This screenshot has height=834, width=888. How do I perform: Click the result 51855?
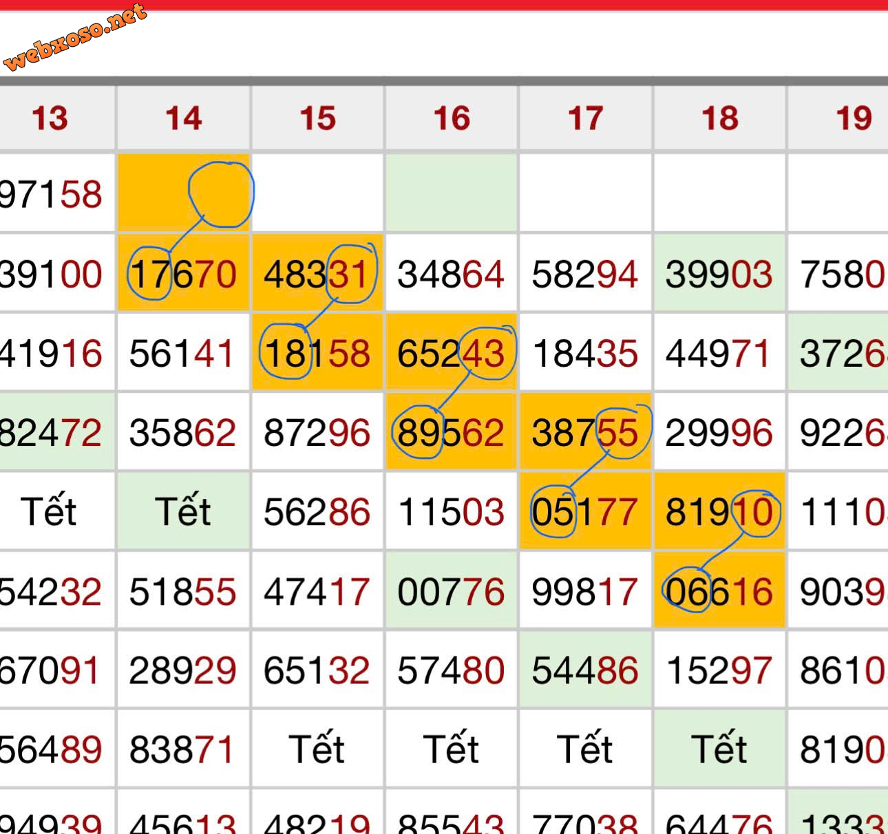(x=184, y=590)
